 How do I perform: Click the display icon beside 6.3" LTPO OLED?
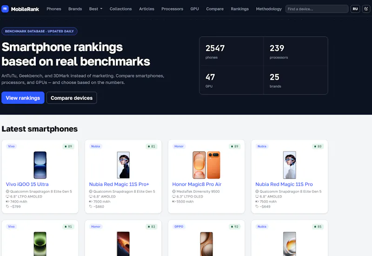[174, 197]
